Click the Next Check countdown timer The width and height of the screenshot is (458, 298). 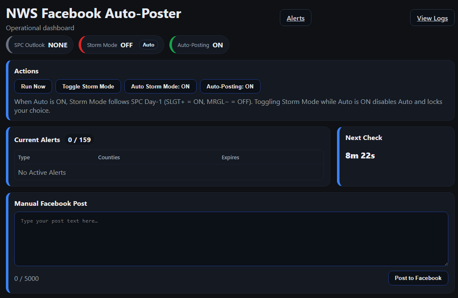point(360,156)
